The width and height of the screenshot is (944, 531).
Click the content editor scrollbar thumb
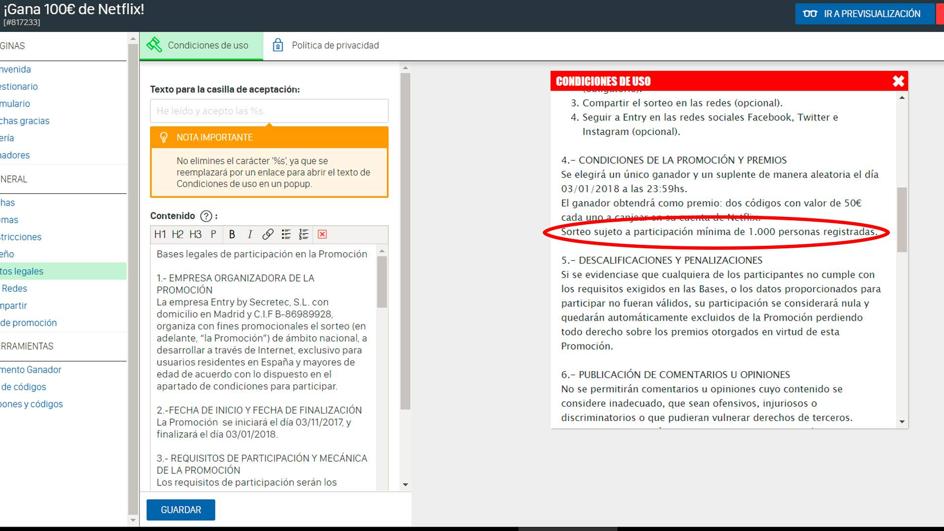382,282
